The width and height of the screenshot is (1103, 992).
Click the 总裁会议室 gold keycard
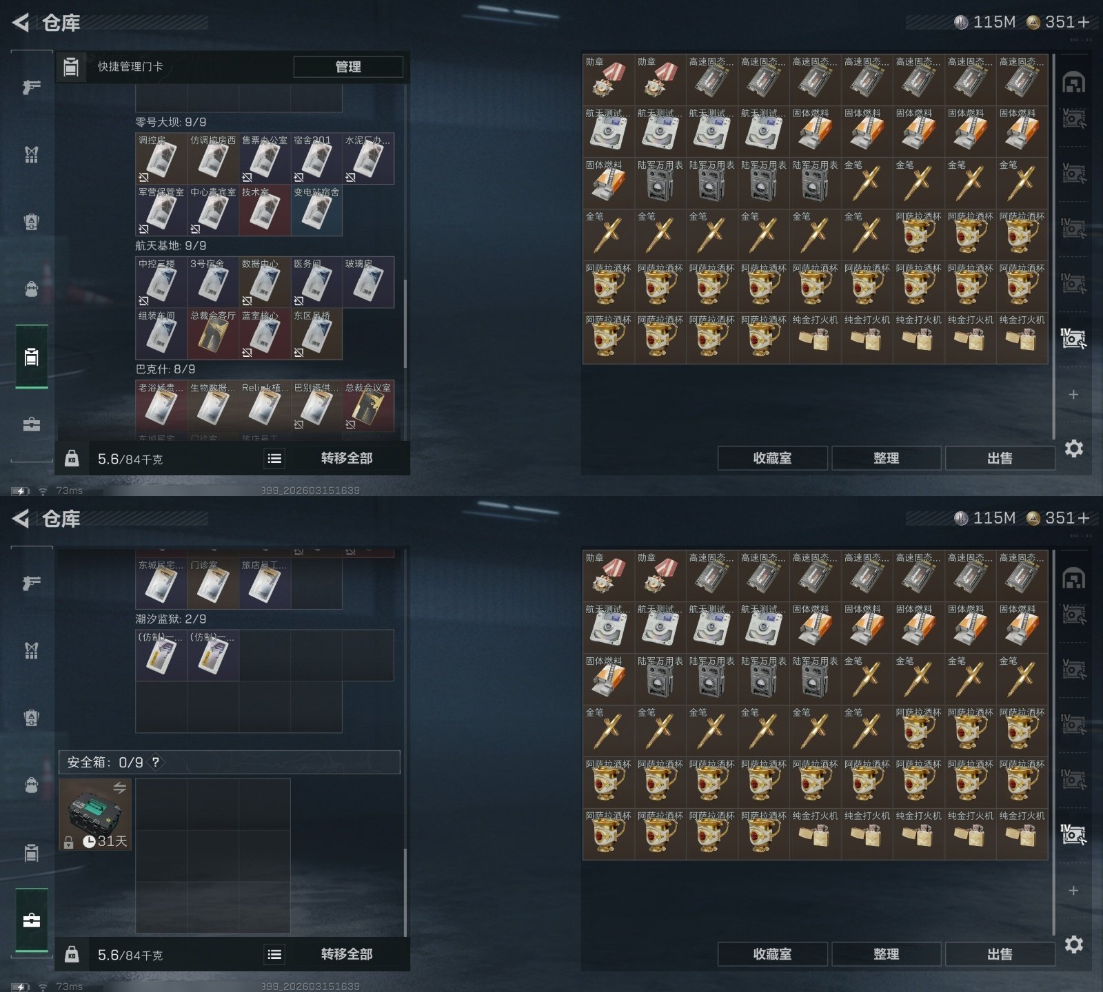[x=368, y=406]
